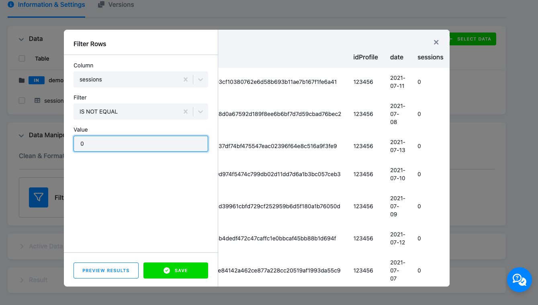538x305 pixels.
Task: Click the IN badge next to demo
Action: [x=36, y=80]
